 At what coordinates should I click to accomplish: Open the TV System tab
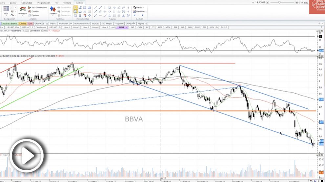tap(119, 24)
